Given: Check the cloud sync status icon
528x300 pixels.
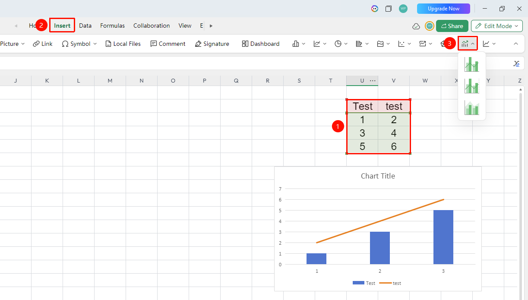Looking at the screenshot, I should tap(416, 26).
